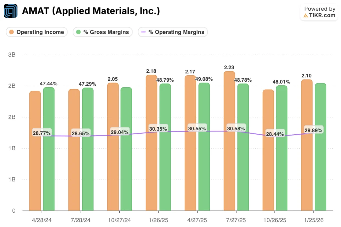This screenshot has width=341, height=227.
Task: Select the 30.55% operating margin label
Action: click(197, 128)
